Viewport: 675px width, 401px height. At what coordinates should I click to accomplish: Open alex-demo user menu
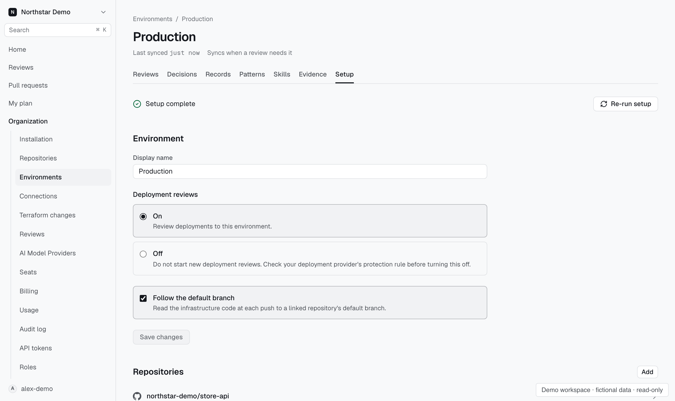pyautogui.click(x=37, y=389)
